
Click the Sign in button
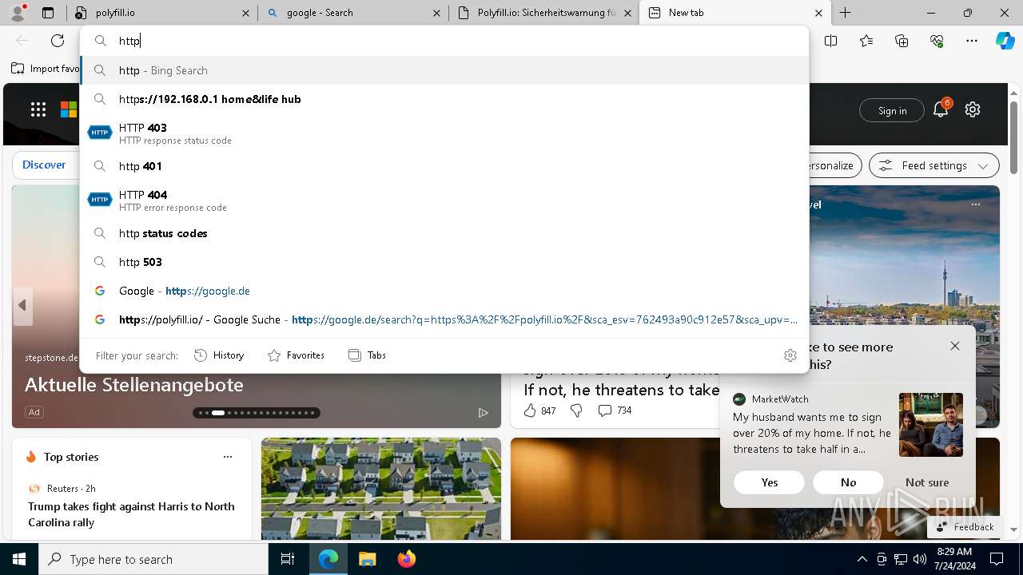point(892,110)
